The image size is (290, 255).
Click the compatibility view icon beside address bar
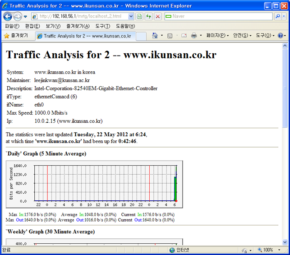(x=140, y=16)
